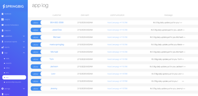This screenshot has height=96, width=198.
Task: Click message text ending with Levi
Action: click(168, 74)
